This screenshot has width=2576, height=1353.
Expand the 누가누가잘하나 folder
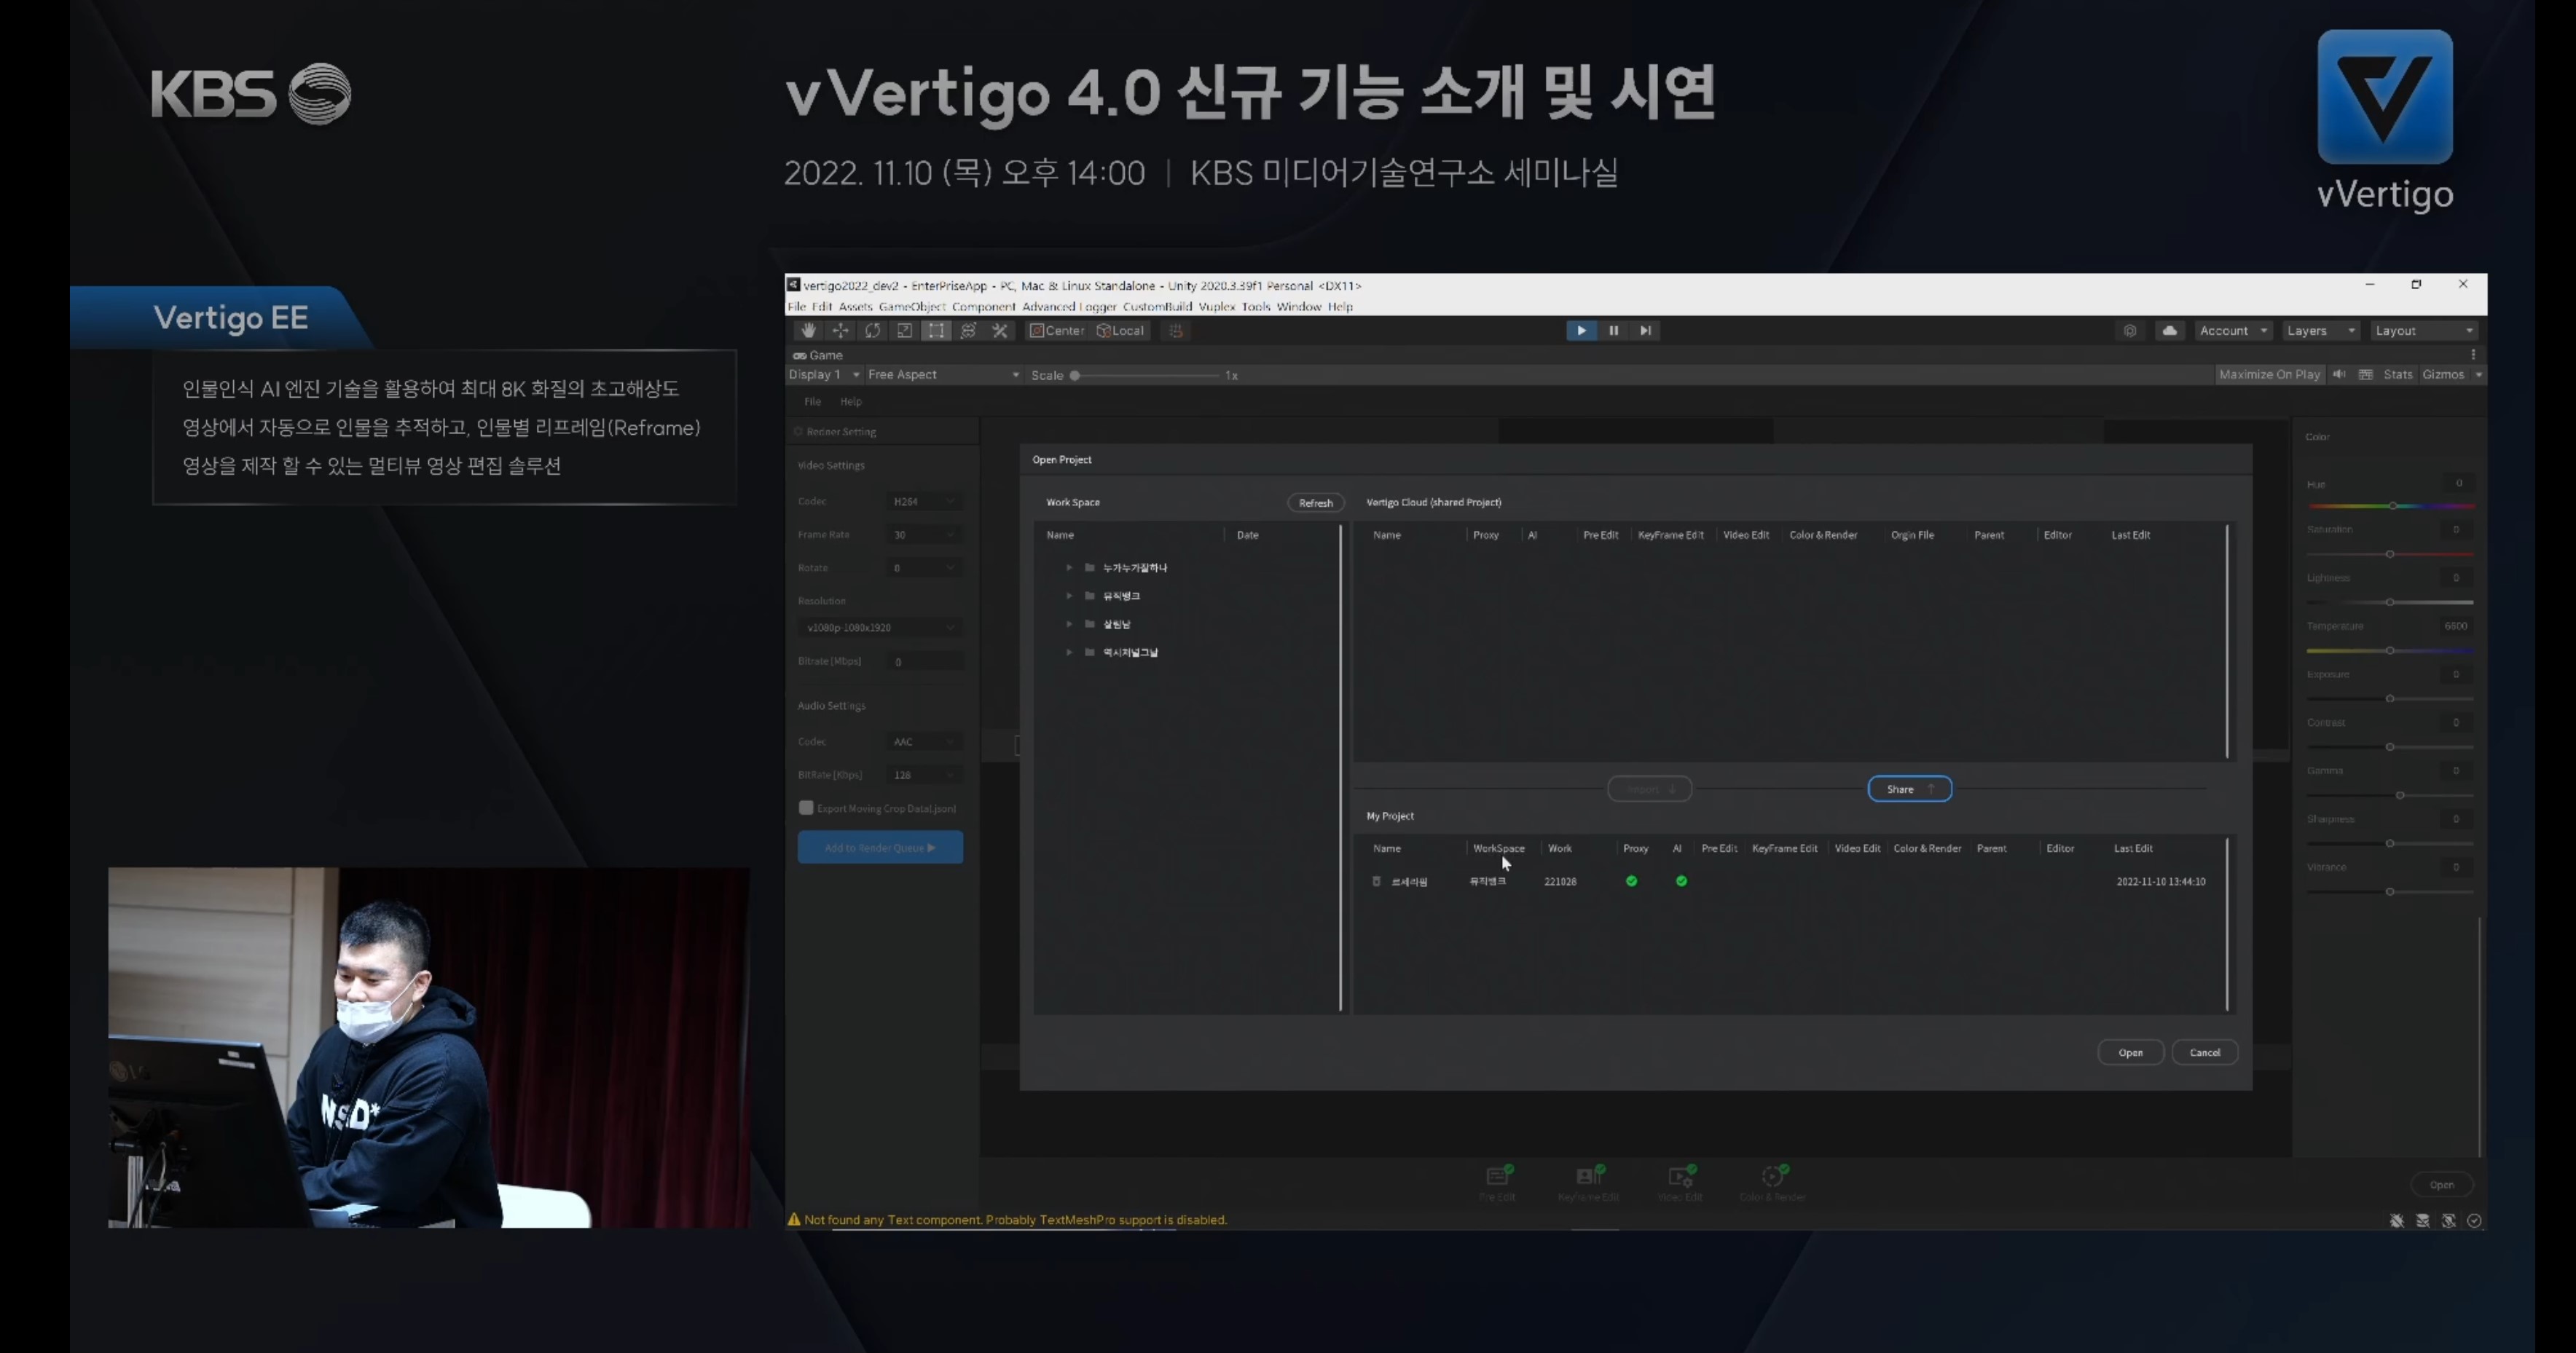click(1069, 567)
